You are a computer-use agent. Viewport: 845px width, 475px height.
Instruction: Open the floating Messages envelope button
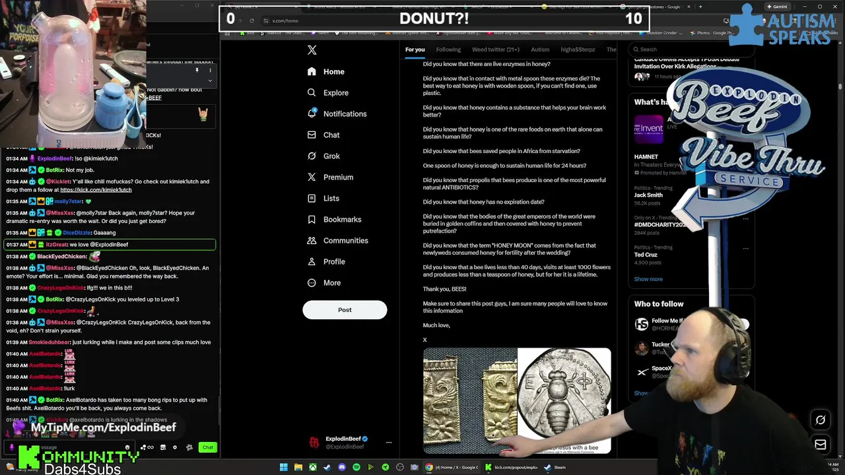click(x=821, y=445)
